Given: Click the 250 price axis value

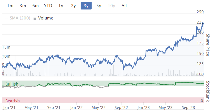Looking at the screenshot, I should 200,12.
